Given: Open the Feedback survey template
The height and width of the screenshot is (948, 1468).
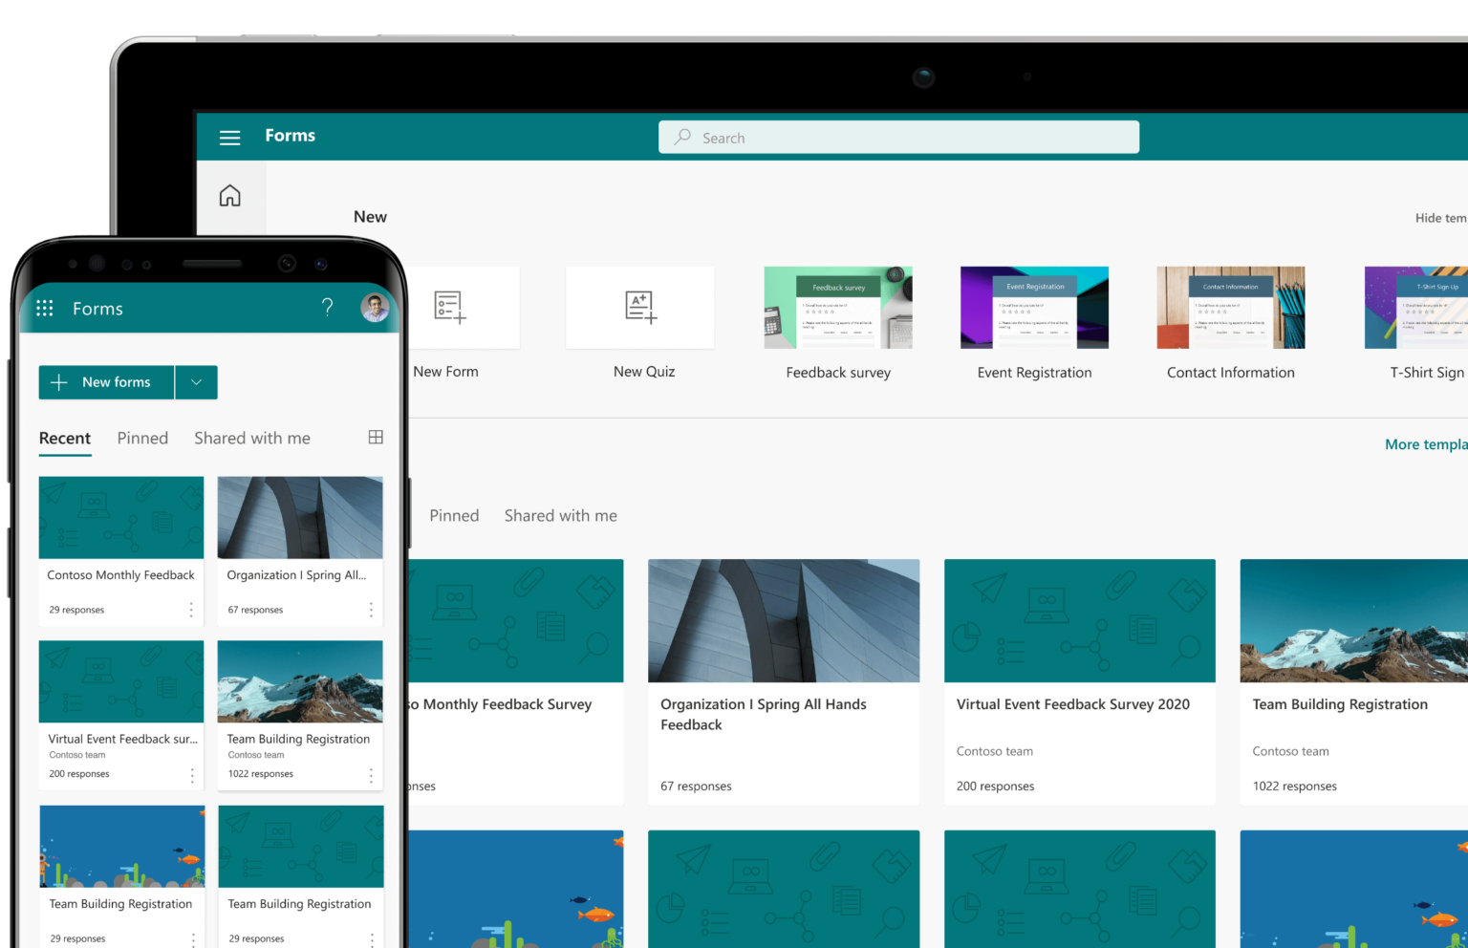Looking at the screenshot, I should [837, 307].
